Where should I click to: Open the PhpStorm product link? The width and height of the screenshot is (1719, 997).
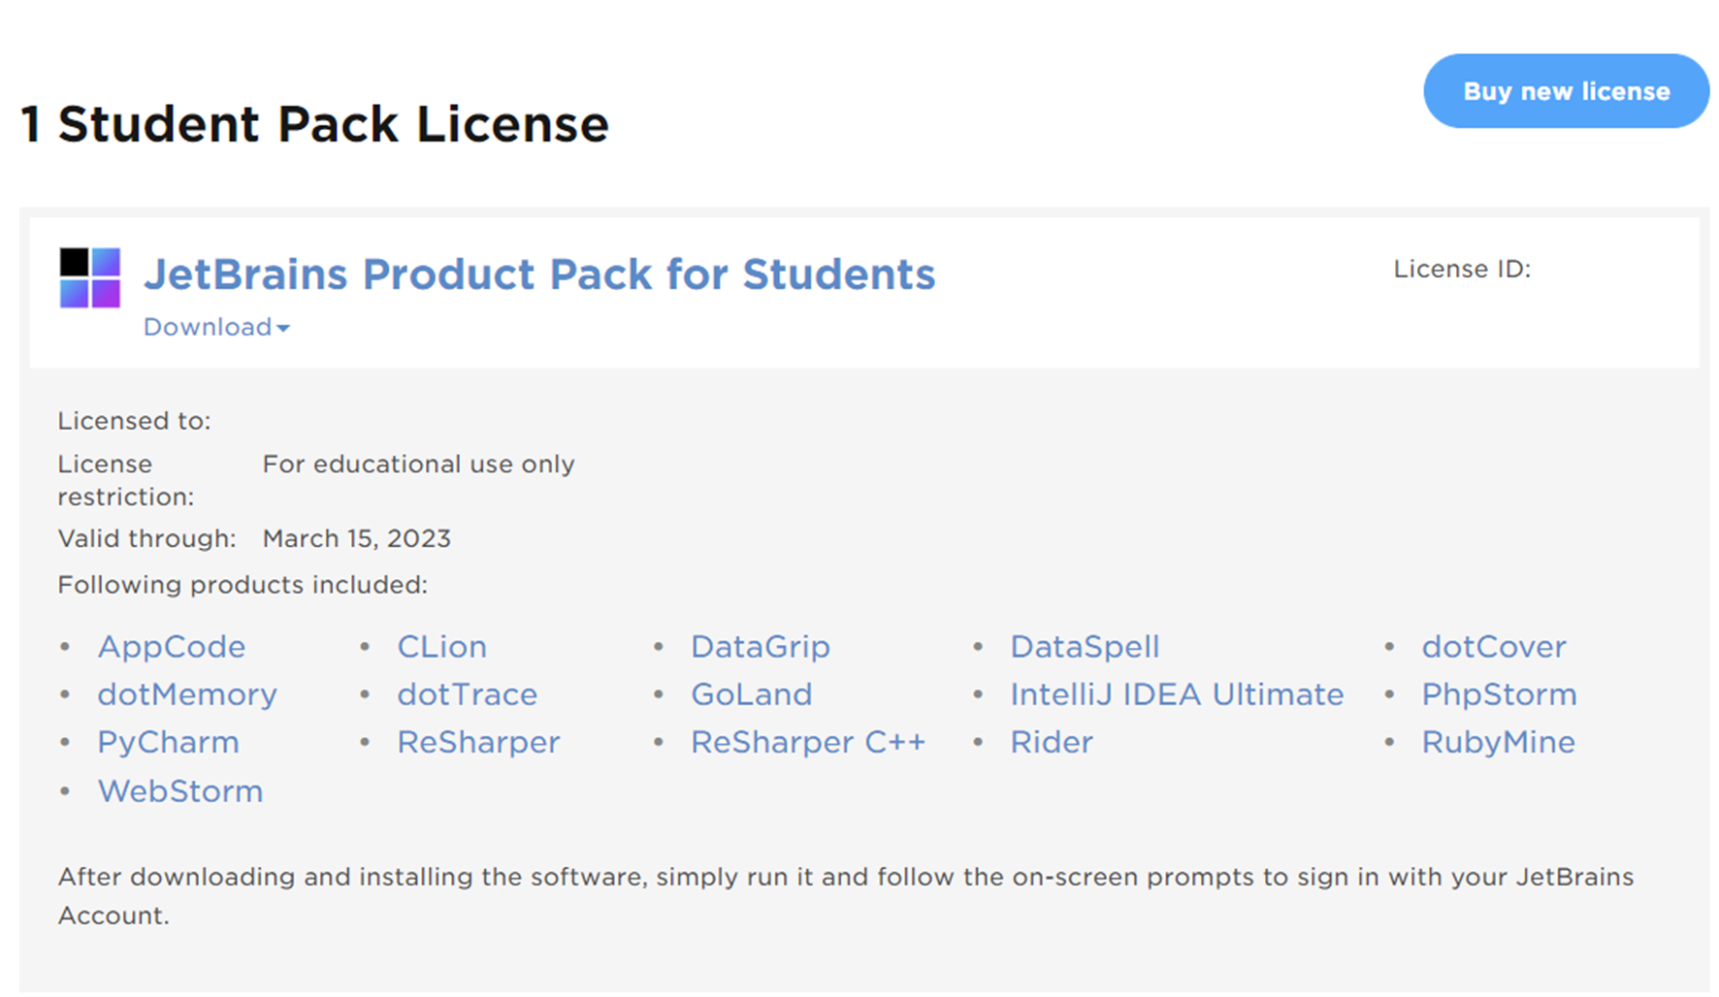(1499, 694)
